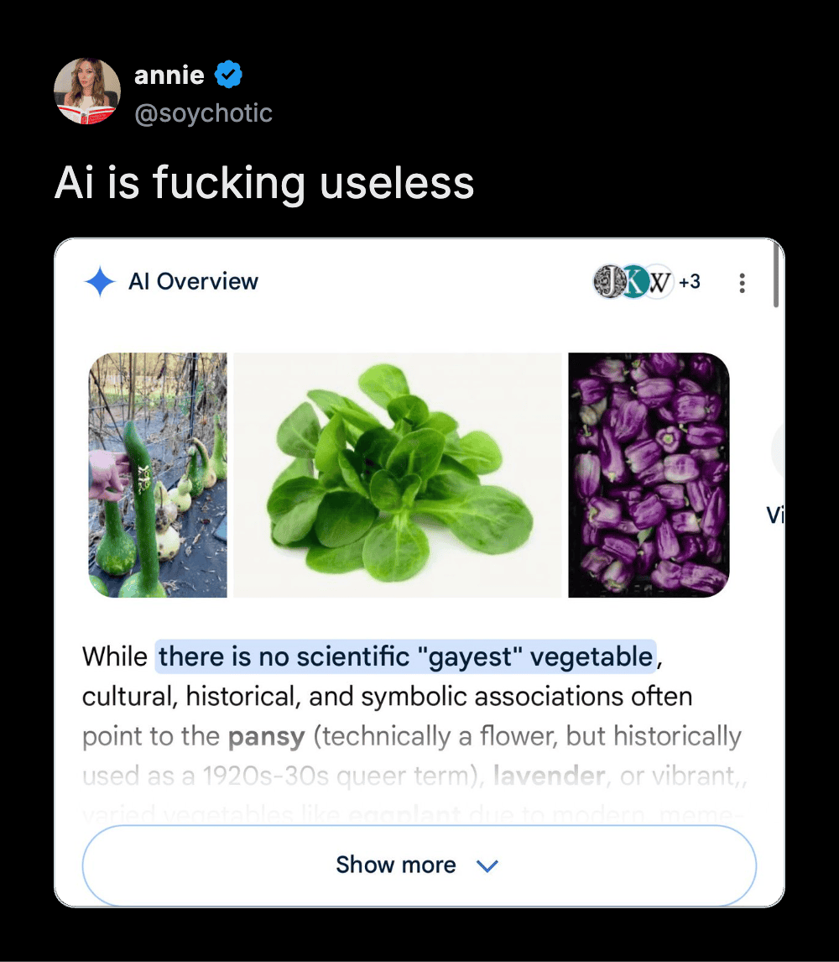Click the AI Overview sparkle icon
839x962 pixels.
[x=100, y=282]
